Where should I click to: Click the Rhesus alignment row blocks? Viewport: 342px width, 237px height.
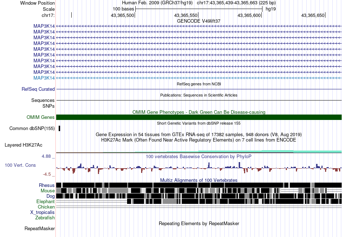coord(199,185)
